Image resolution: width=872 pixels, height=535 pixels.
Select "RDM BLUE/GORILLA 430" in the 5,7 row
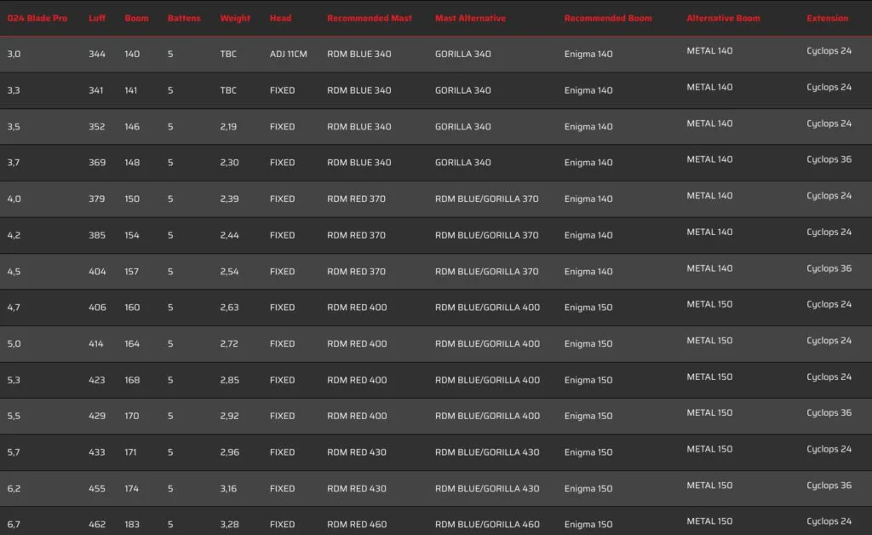(x=486, y=452)
